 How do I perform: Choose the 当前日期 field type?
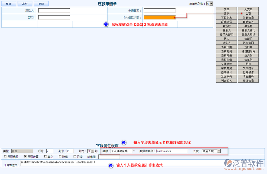tap(226, 47)
